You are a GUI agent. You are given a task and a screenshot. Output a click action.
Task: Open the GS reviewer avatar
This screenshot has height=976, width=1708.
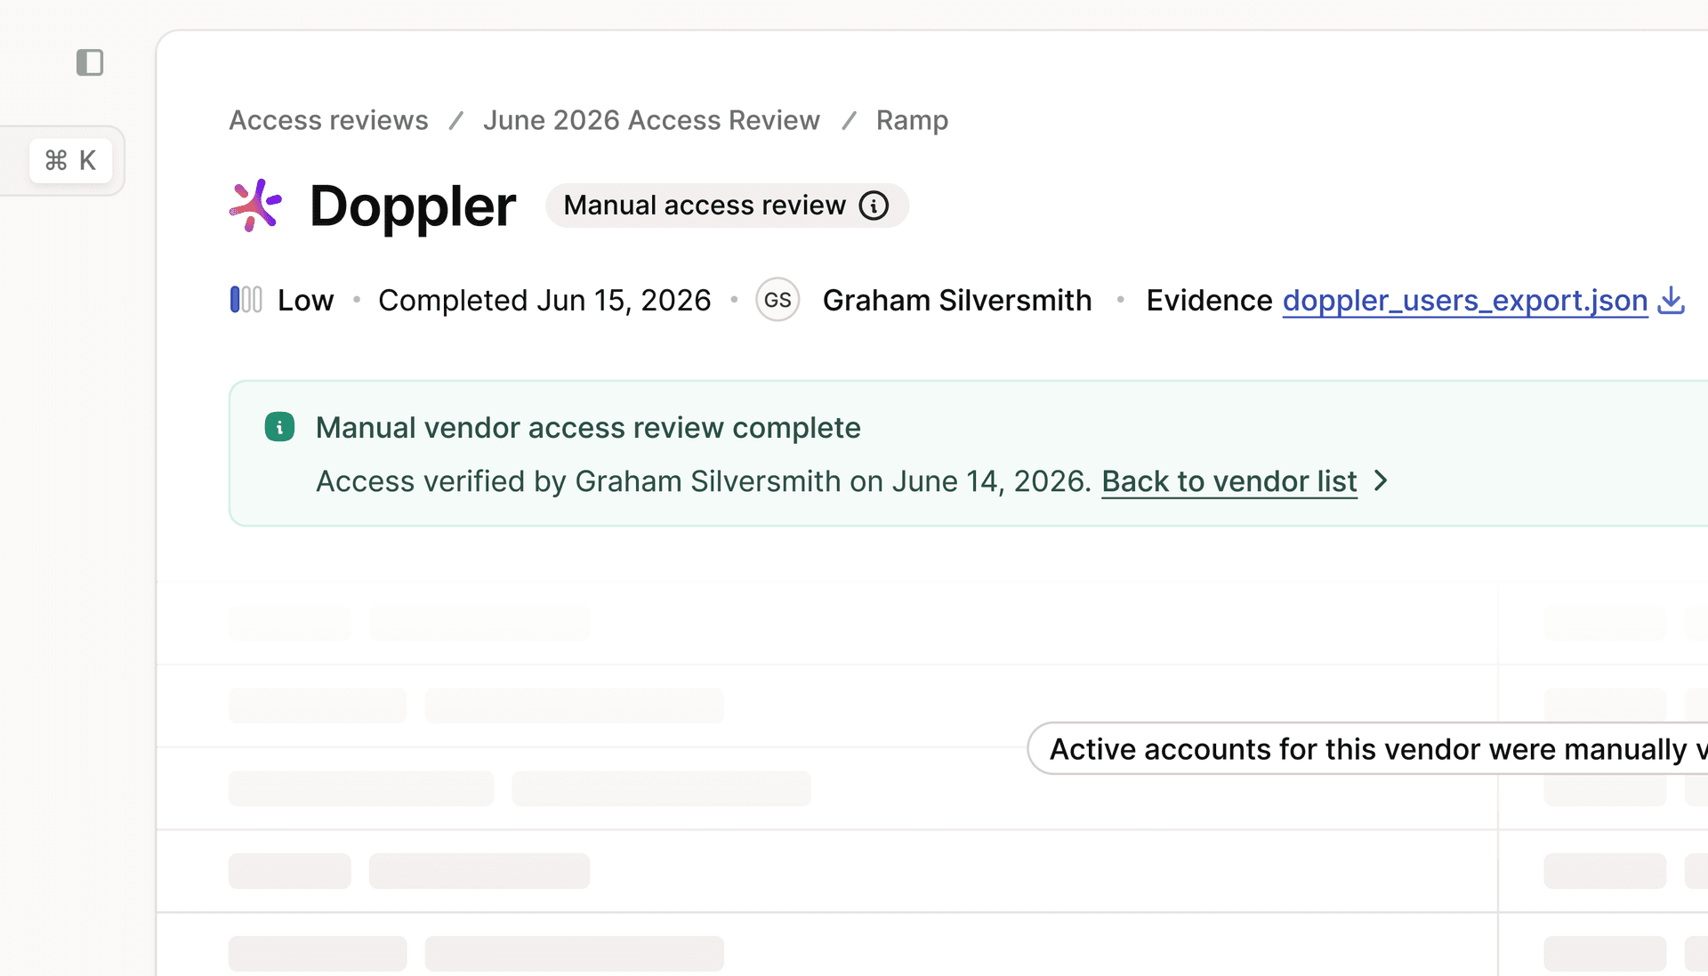(777, 300)
